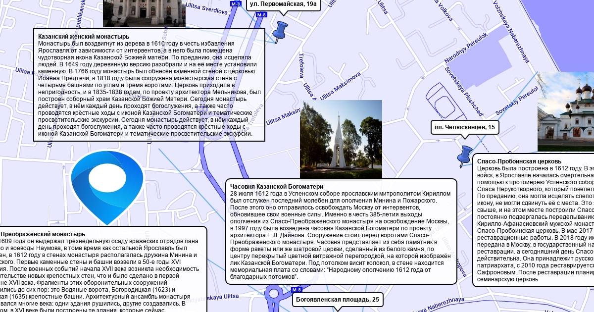This screenshot has height=312, width=594.
Task: Click the Казанский женский монастырь heading
Action: point(84,37)
